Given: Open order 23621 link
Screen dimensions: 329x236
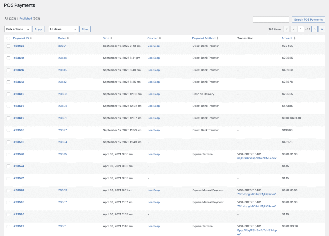Looking at the screenshot, I should tap(62, 46).
